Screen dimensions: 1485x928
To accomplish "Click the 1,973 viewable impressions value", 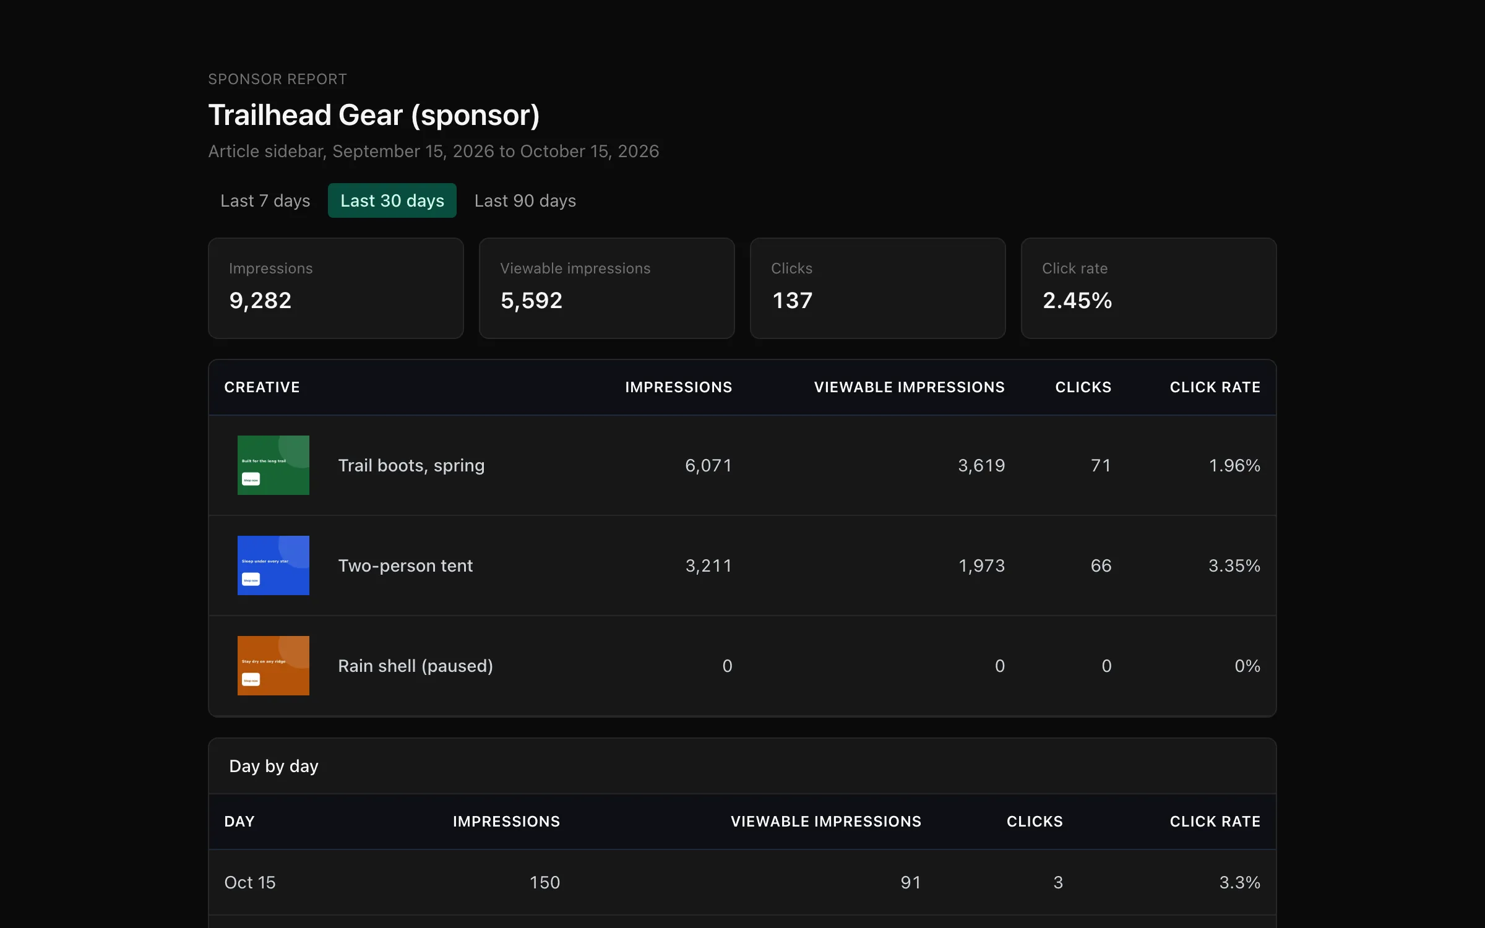I will [981, 565].
